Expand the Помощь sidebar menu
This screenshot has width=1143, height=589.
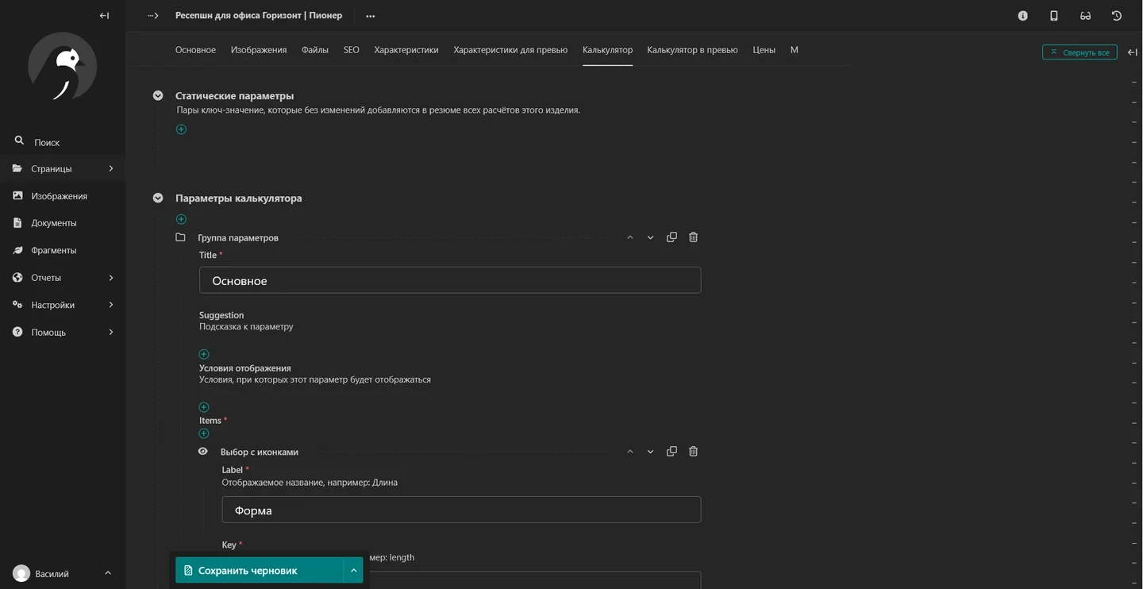[111, 332]
